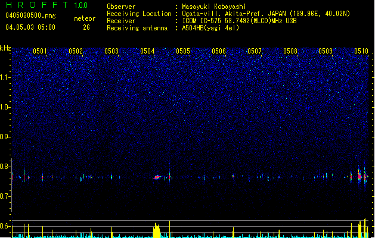Select the filename 0405030500.png
The width and height of the screenshot is (375, 238).
pos(30,15)
